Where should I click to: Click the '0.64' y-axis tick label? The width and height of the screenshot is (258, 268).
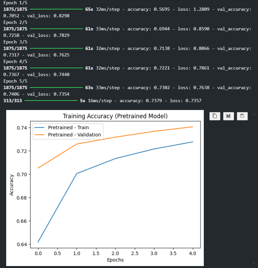pos(22,244)
